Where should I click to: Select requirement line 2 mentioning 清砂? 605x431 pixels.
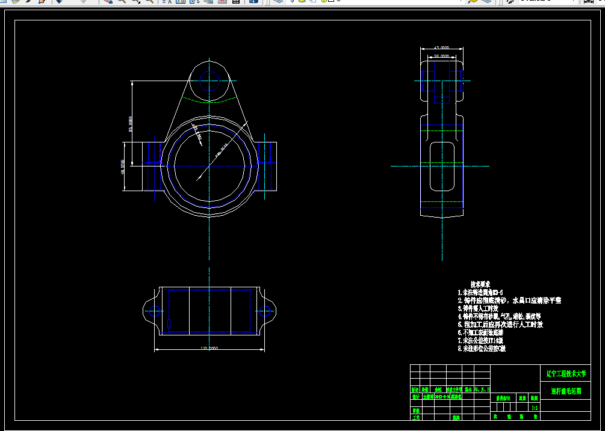tap(509, 301)
